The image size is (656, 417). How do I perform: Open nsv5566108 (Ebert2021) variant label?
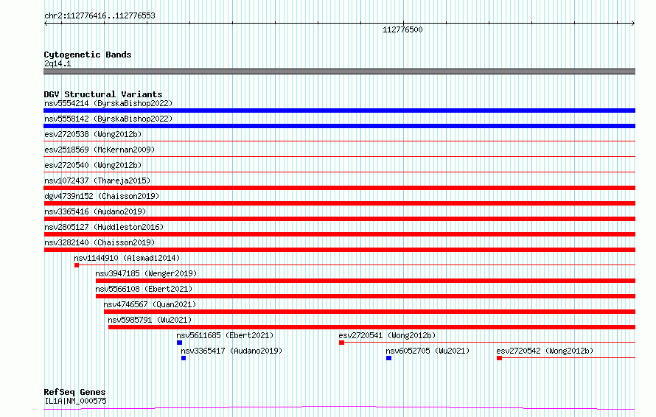point(144,289)
